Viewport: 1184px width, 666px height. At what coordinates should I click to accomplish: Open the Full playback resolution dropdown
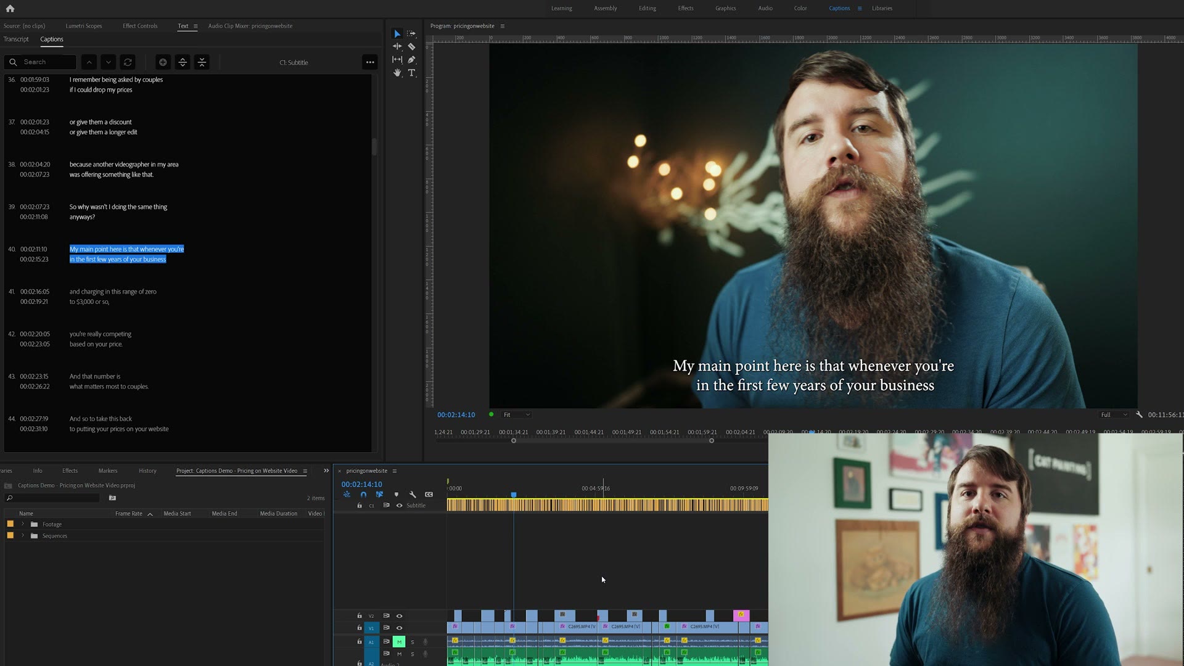[1114, 415]
